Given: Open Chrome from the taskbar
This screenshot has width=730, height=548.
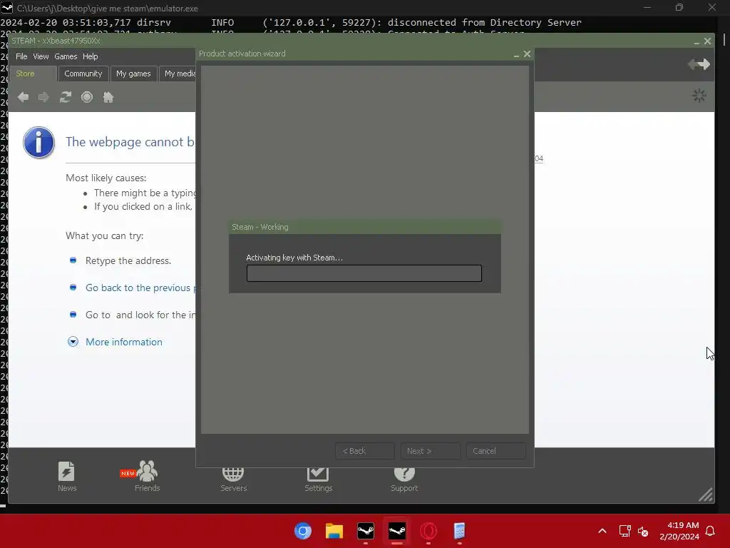Looking at the screenshot, I should pos(303,531).
